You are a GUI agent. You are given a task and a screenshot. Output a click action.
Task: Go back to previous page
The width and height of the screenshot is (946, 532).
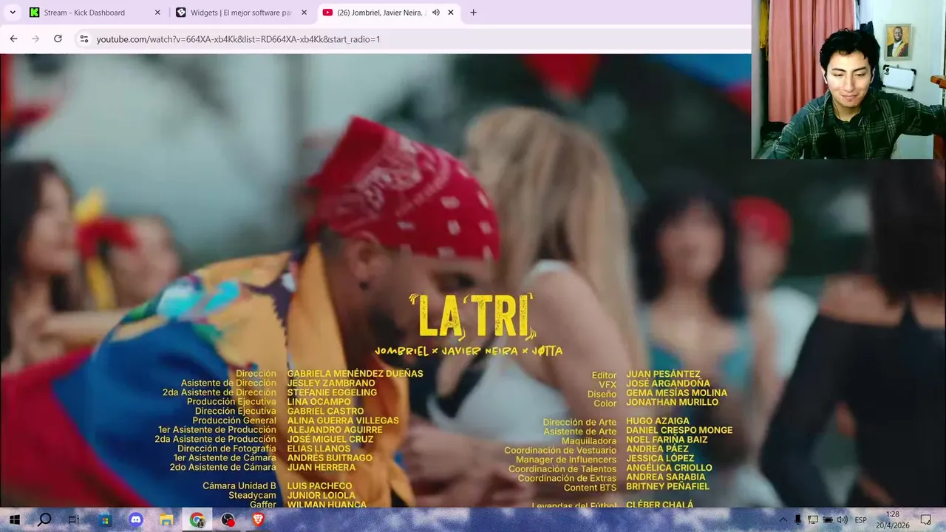click(13, 38)
